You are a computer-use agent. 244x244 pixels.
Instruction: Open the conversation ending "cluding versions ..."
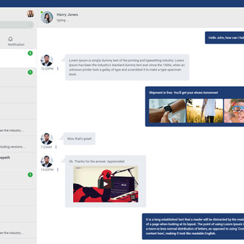(x=18, y=144)
